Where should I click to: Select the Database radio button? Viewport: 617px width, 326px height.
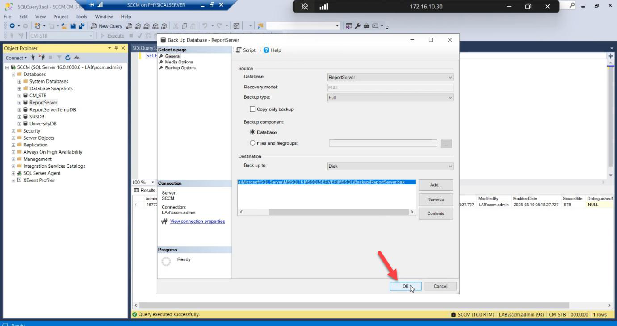tap(253, 132)
